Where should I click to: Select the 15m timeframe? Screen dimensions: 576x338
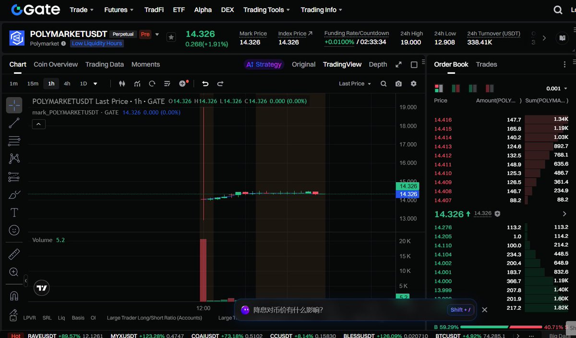click(x=33, y=83)
